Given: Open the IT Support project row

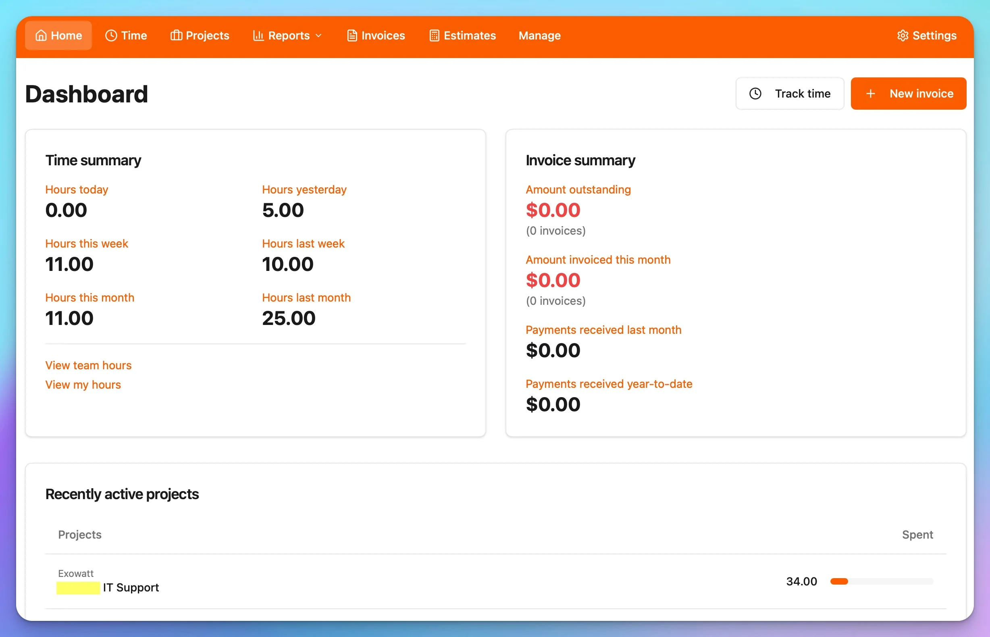Looking at the screenshot, I should coord(131,587).
